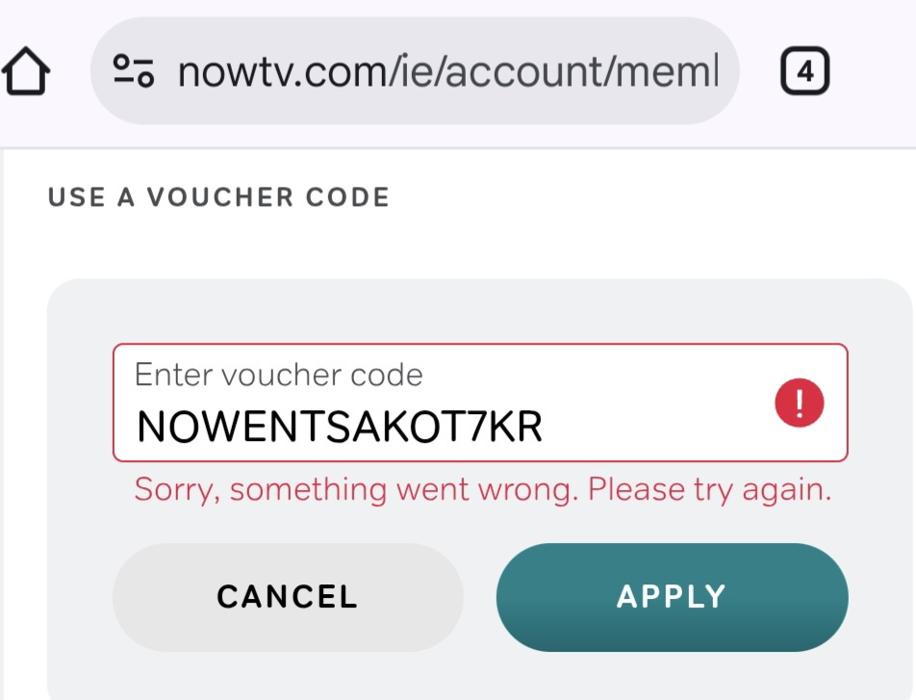
Task: Click the 'Enter voucher code' floating label
Action: [279, 375]
